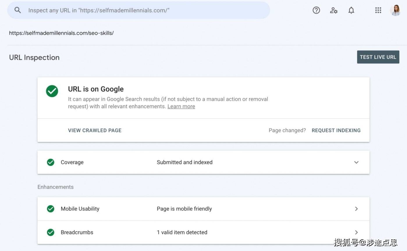Open the account profile avatar
This screenshot has height=251, width=407.
[395, 10]
